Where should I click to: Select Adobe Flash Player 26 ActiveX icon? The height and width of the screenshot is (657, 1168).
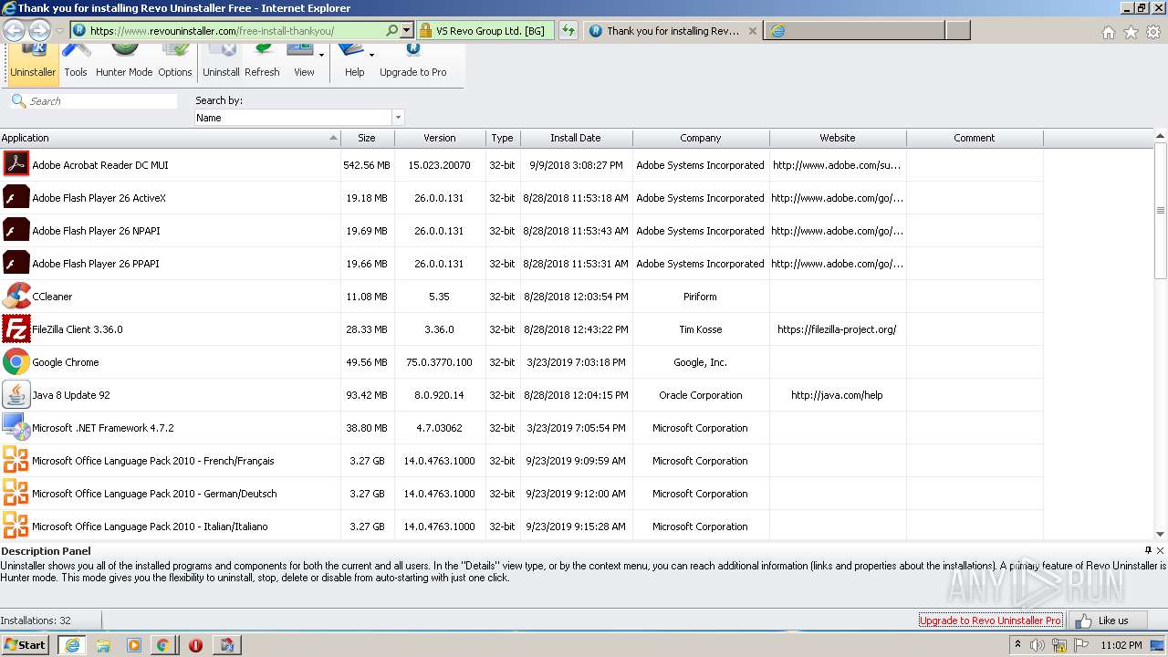click(x=16, y=198)
